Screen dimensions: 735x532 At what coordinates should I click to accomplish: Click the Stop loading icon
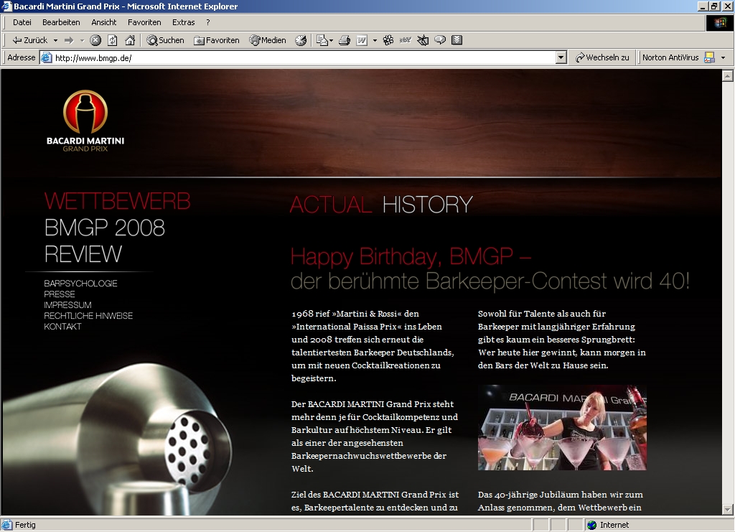pyautogui.click(x=95, y=40)
